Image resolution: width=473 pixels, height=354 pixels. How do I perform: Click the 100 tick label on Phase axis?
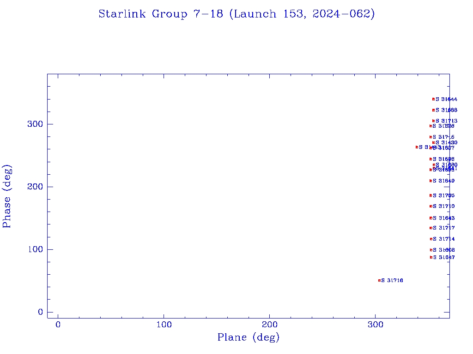click(37, 249)
